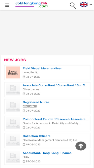Open the Registered Nurse job listing
The height and width of the screenshot is (168, 94).
[36, 102]
